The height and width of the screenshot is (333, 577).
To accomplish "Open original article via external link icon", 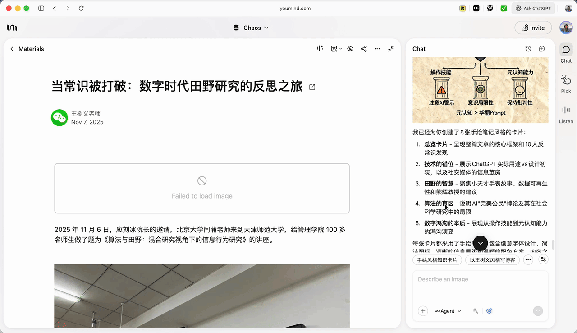I will [312, 87].
